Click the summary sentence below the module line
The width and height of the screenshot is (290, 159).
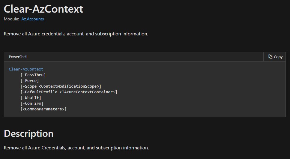(76, 34)
